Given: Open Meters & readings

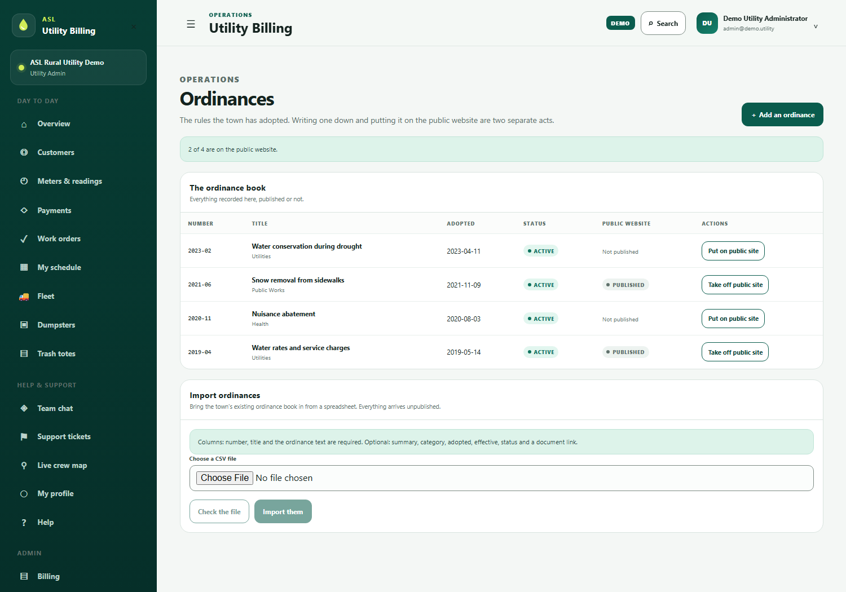Looking at the screenshot, I should click(x=78, y=181).
